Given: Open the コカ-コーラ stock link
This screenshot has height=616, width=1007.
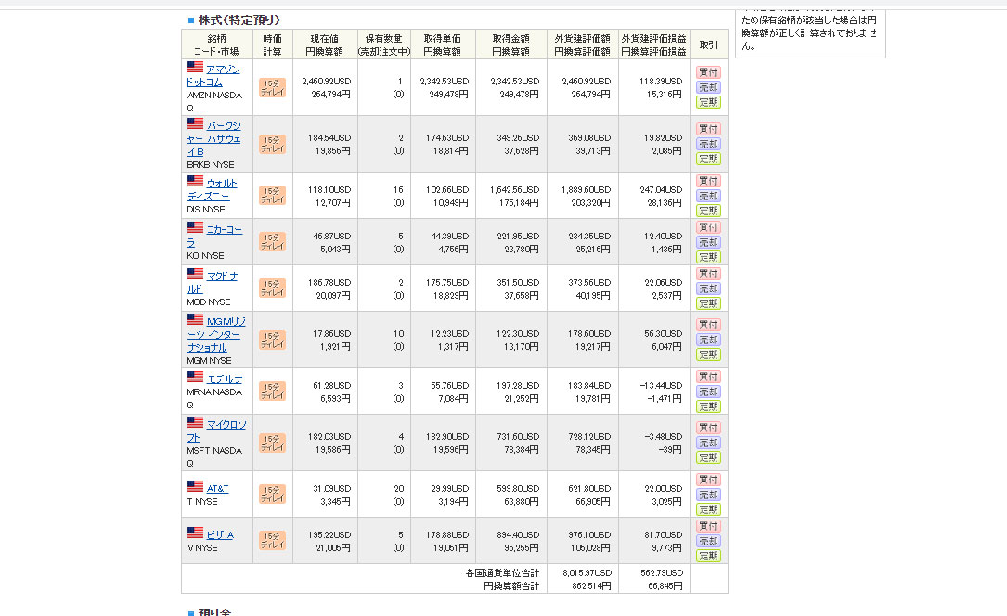Looking at the screenshot, I should [x=215, y=237].
